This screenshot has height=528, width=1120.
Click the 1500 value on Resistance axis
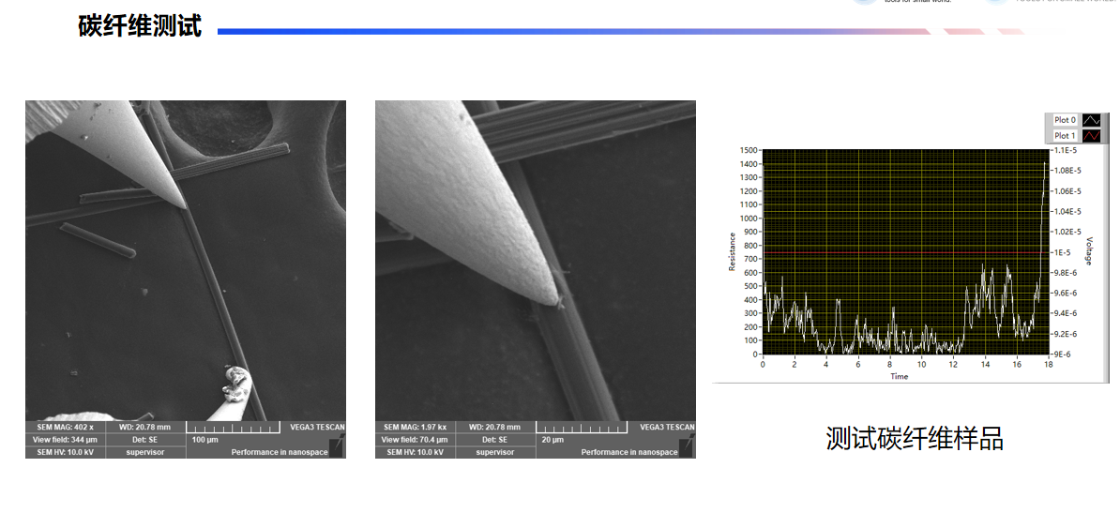tap(748, 150)
